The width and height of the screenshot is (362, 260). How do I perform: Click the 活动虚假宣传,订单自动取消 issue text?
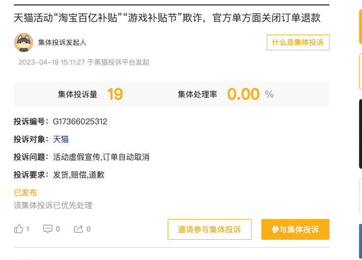coord(101,157)
